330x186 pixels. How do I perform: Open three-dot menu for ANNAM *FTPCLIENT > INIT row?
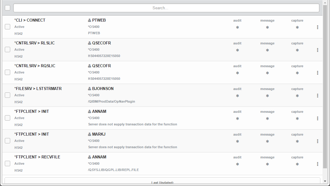(x=317, y=118)
